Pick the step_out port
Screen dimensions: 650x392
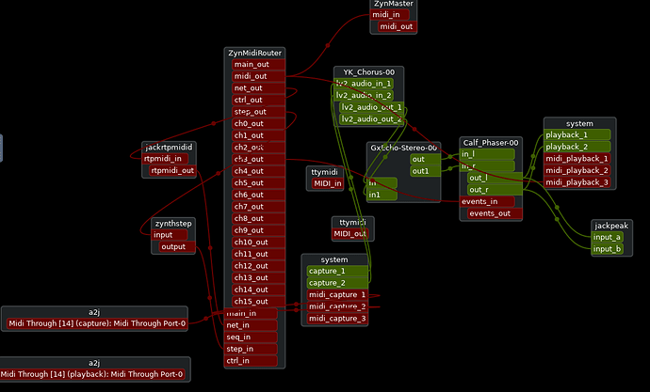(x=259, y=112)
